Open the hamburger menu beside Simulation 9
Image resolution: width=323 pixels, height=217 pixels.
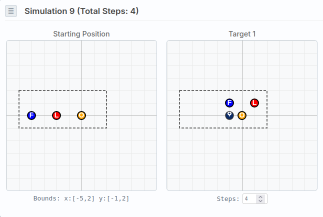point(11,11)
